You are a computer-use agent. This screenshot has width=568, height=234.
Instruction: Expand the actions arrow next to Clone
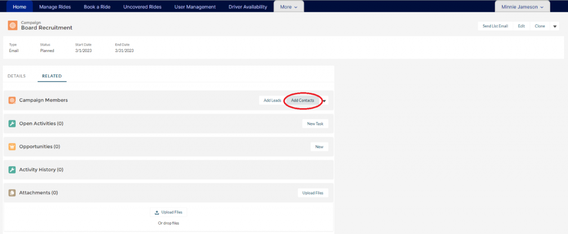coord(555,26)
